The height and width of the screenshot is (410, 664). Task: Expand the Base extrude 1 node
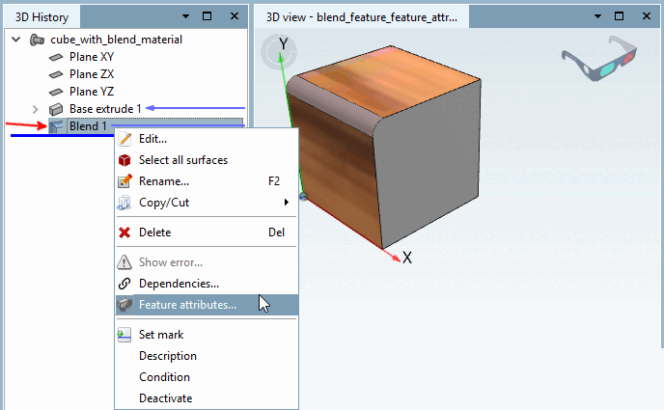coord(35,109)
